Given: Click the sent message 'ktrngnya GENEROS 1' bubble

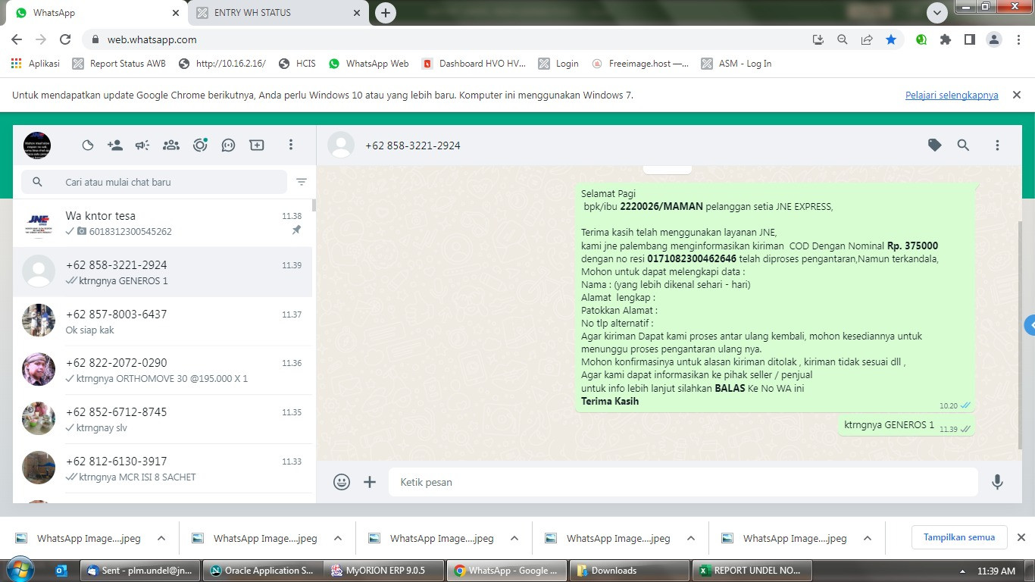Looking at the screenshot, I should 905,426.
